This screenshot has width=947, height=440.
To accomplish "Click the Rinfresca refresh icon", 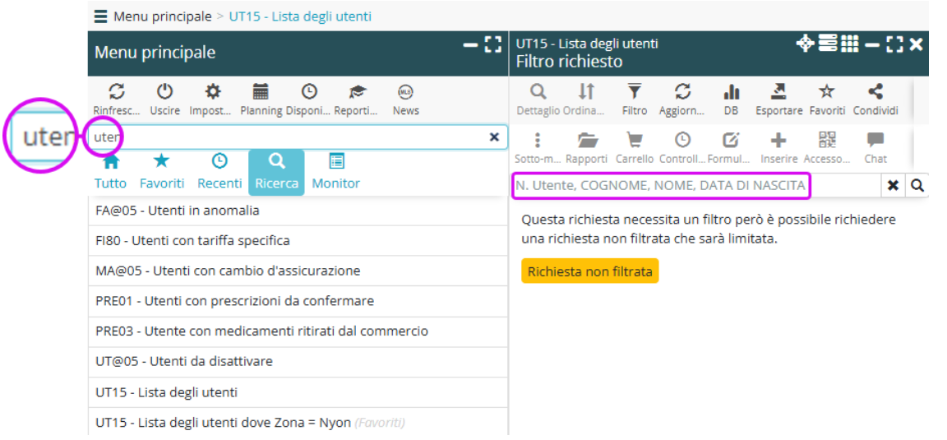I will coord(117,92).
